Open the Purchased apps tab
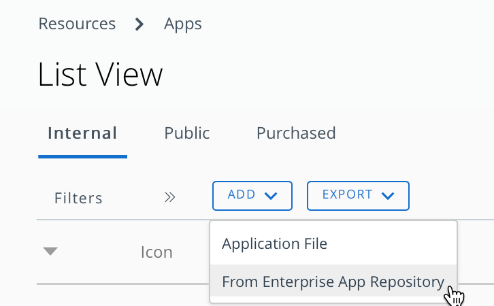 296,133
